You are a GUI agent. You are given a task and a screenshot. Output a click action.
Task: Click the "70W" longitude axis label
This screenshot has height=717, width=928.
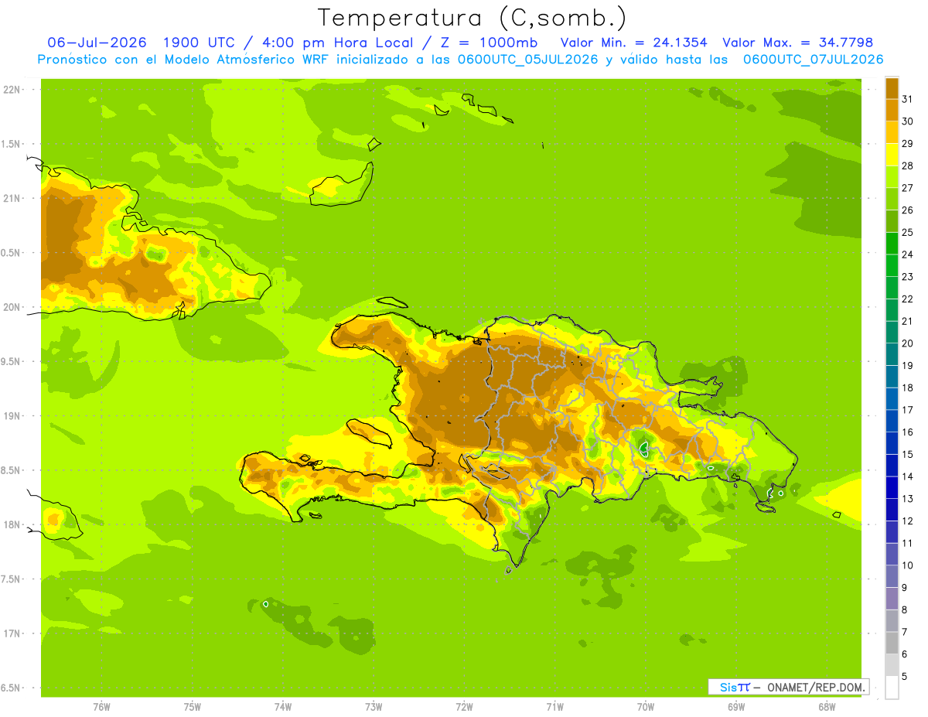pos(646,706)
